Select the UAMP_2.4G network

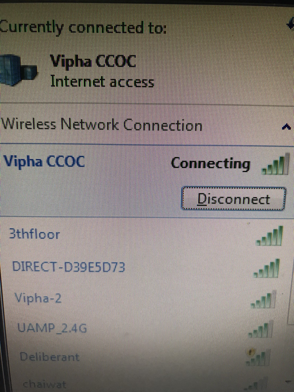point(143,329)
